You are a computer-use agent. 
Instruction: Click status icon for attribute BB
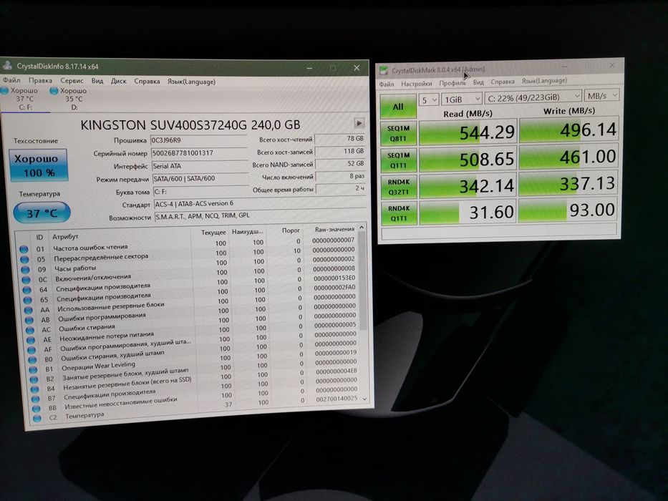37,409
